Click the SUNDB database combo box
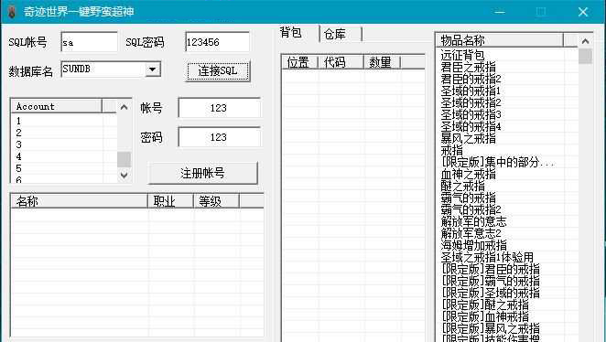Screen dimensions: 606x342 click(x=111, y=69)
